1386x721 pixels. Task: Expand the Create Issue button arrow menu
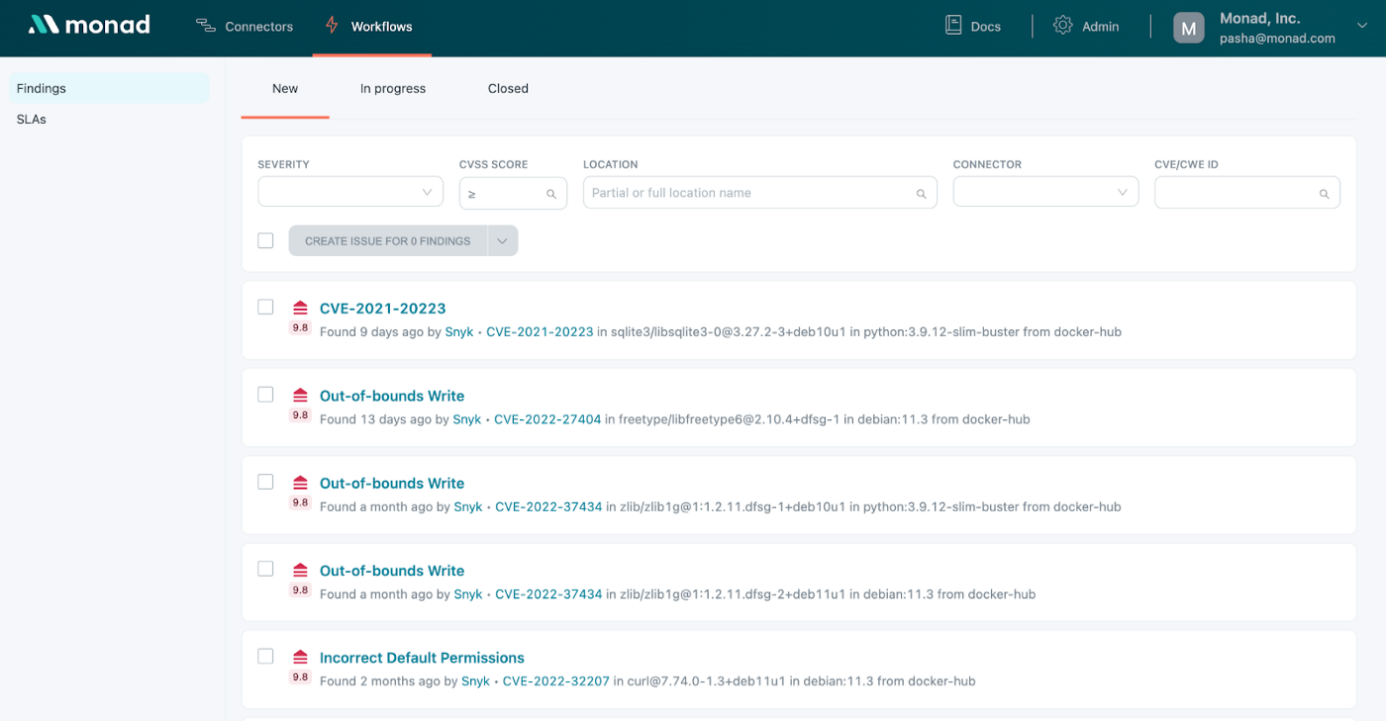[502, 241]
